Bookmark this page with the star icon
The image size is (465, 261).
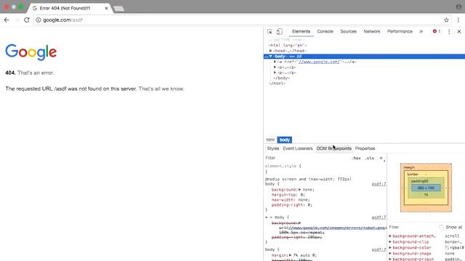[446, 20]
